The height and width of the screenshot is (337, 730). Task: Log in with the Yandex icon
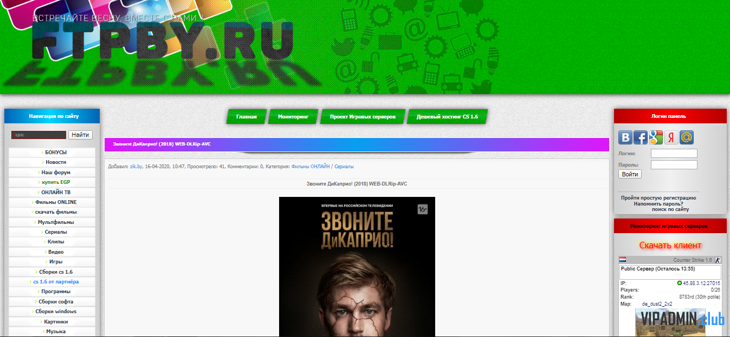tap(671, 137)
